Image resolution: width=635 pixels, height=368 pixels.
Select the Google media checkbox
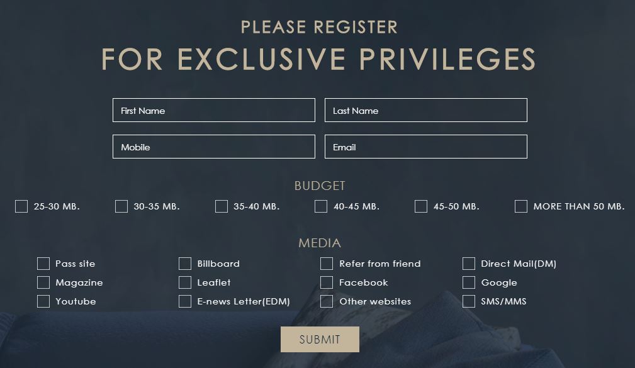(469, 282)
